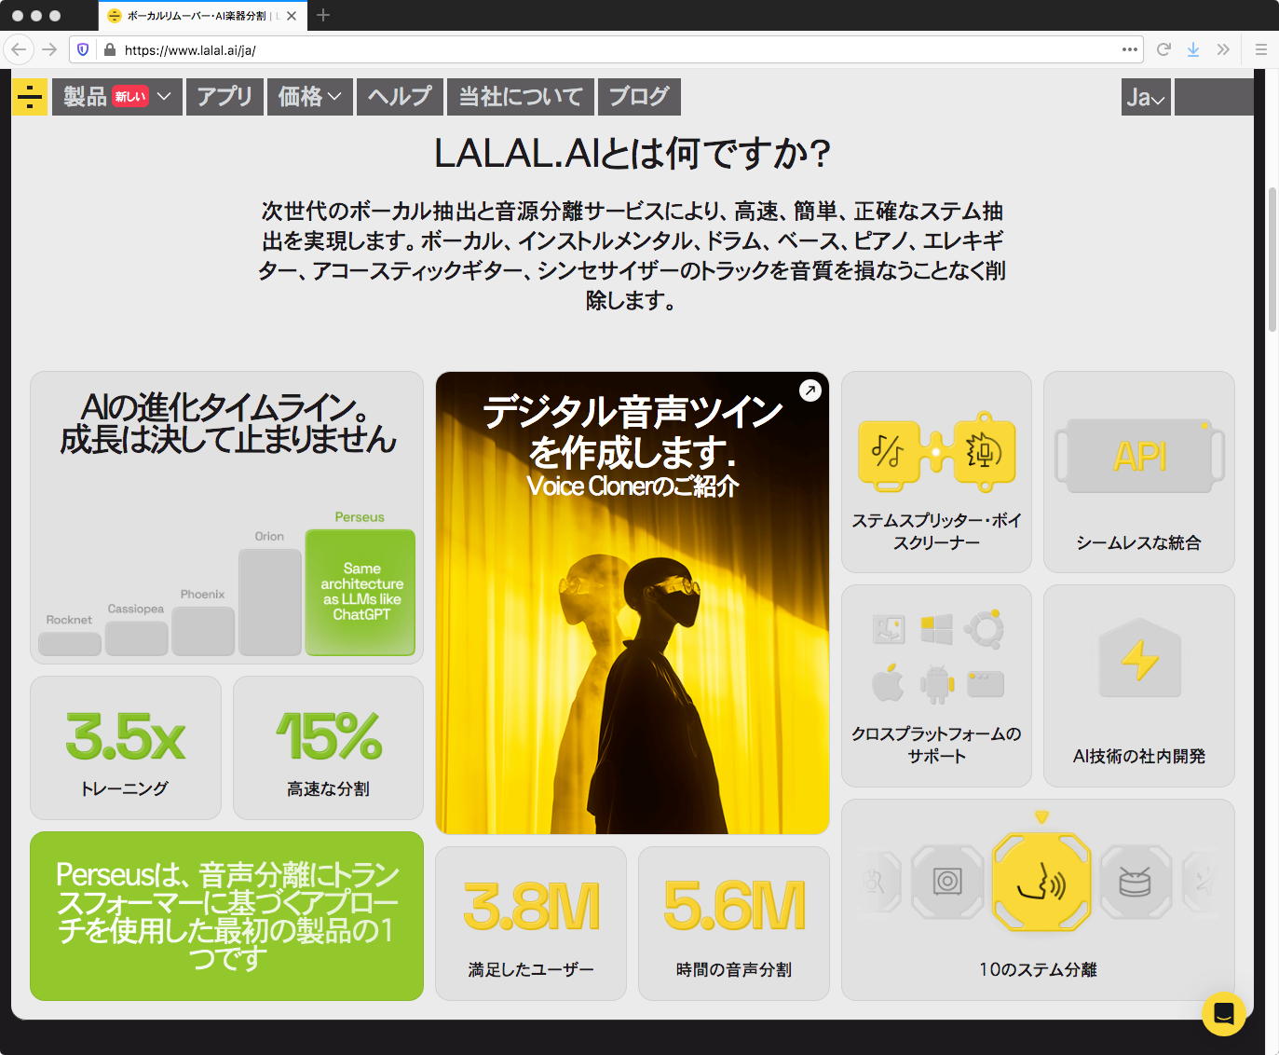The height and width of the screenshot is (1055, 1279).
Task: Click the stem splitter music-note icon
Action: tap(888, 452)
